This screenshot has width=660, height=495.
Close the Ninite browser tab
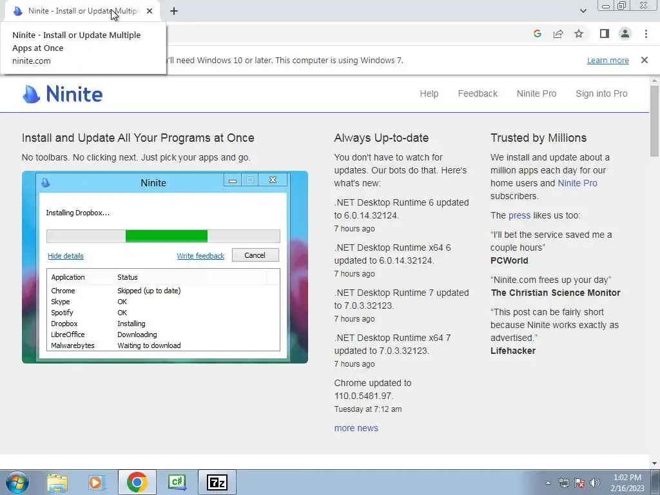(150, 11)
